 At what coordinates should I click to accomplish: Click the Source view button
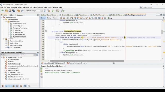pos(43,18)
